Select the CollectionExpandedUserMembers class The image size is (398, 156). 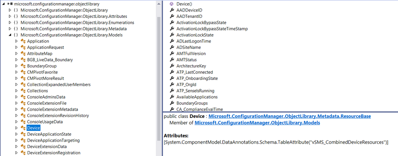(x=59, y=85)
